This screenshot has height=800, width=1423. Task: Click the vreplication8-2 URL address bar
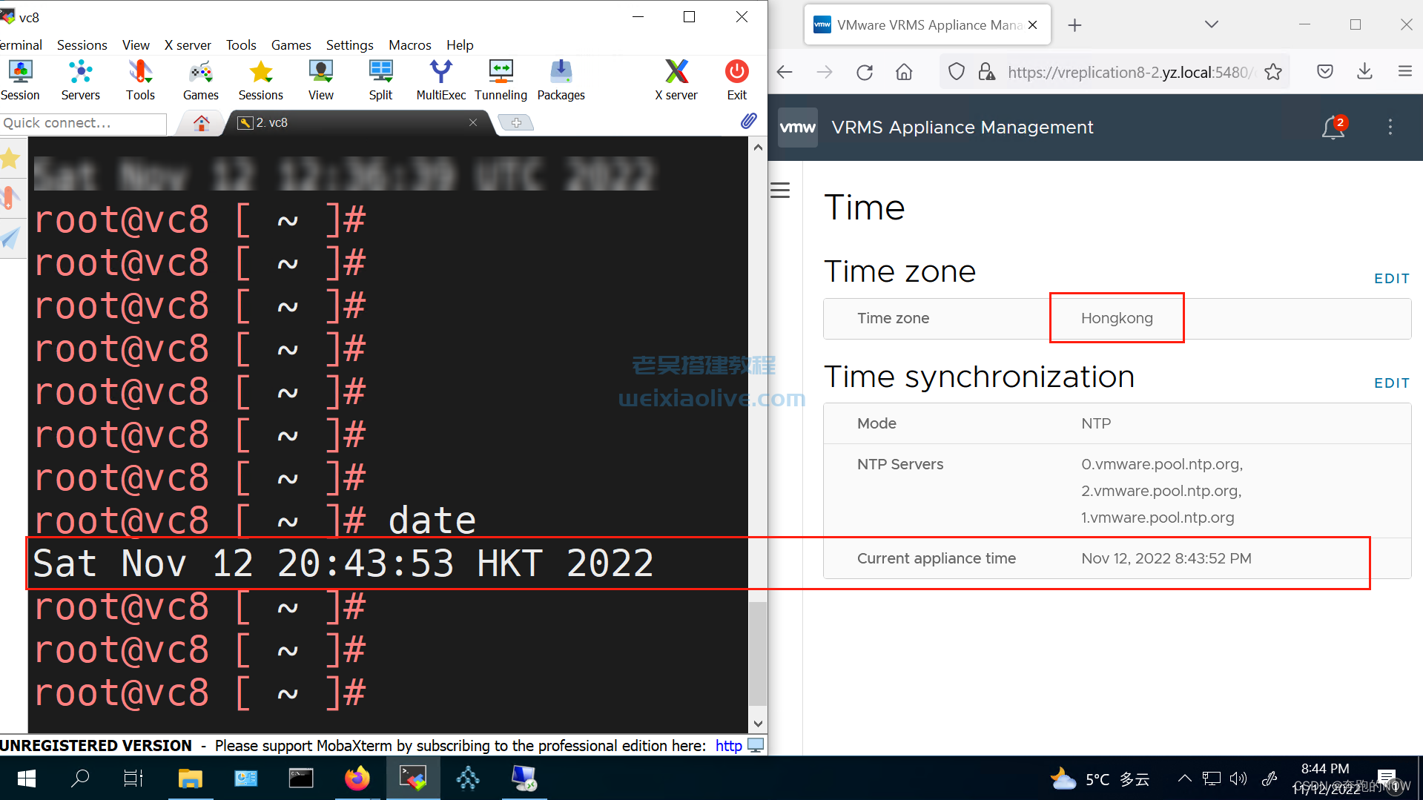[1130, 72]
